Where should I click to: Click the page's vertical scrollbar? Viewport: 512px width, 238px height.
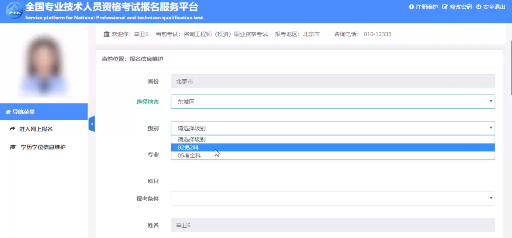coord(511,67)
